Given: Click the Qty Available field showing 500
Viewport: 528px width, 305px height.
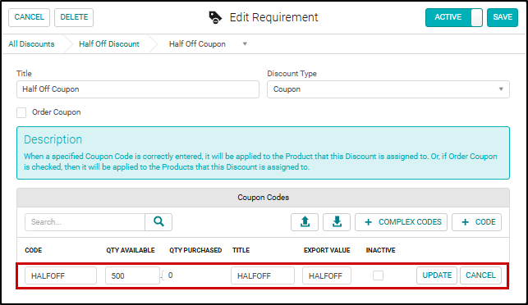Looking at the screenshot, I should tap(132, 275).
